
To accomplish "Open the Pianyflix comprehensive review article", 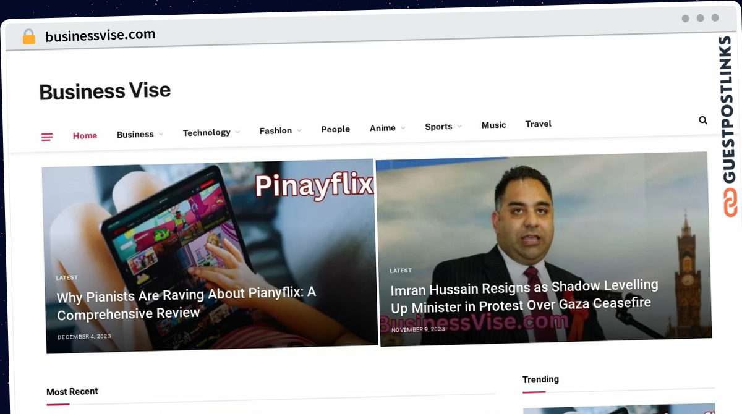I will pyautogui.click(x=186, y=303).
